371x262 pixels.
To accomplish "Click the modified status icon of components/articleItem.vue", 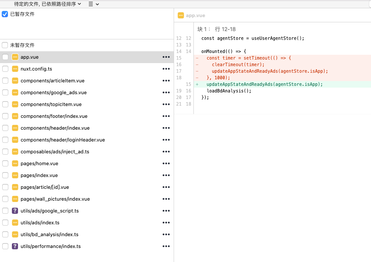I will click(x=15, y=81).
